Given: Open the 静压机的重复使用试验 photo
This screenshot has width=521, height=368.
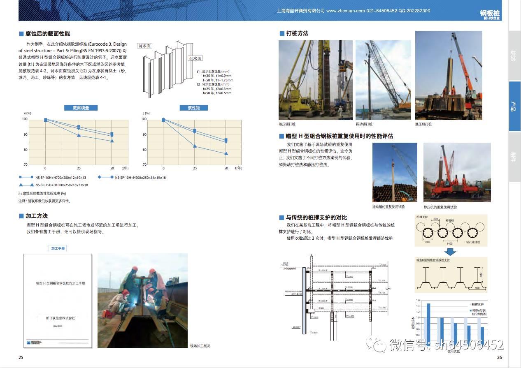Looking at the screenshot, I should tap(457, 172).
